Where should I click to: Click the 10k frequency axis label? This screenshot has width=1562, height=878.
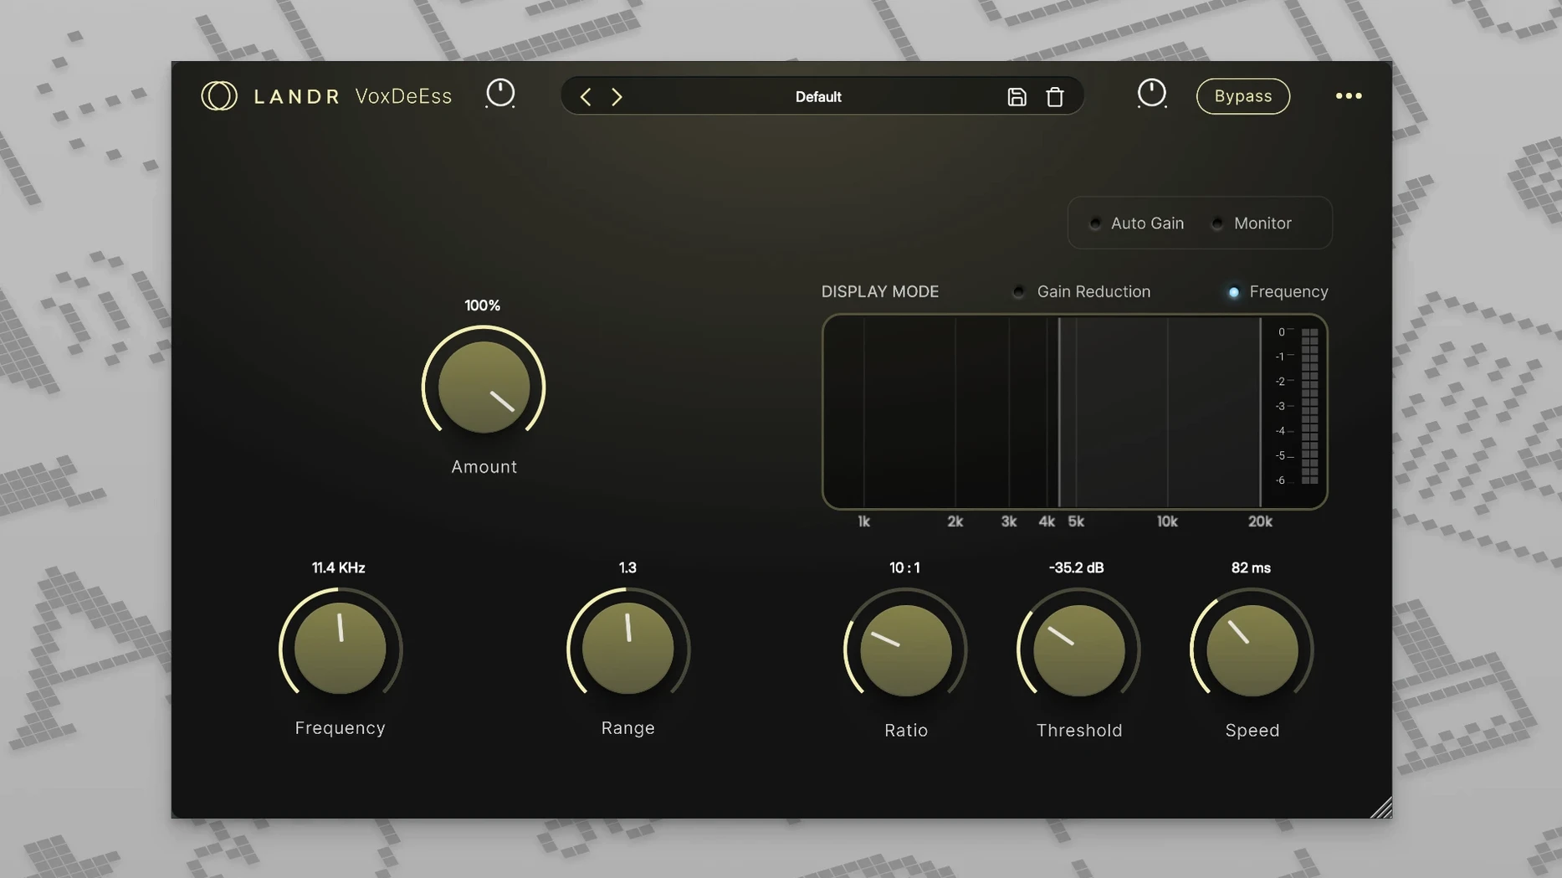pyautogui.click(x=1167, y=522)
